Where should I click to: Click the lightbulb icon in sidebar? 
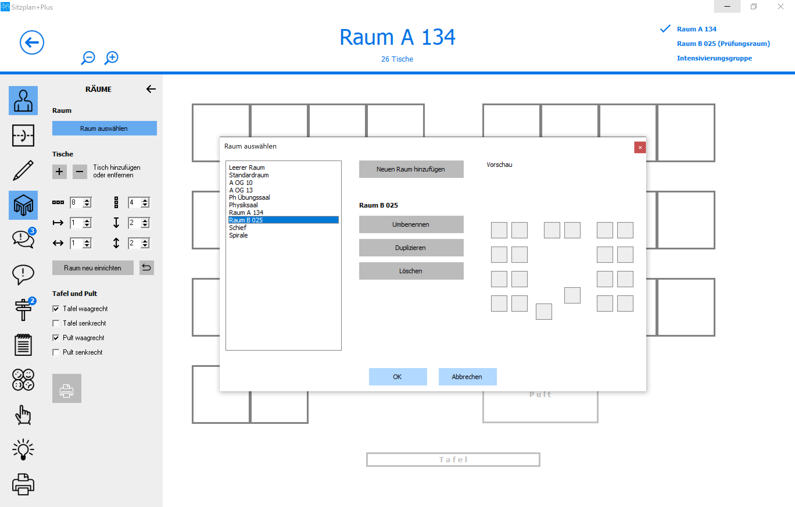coord(23,449)
